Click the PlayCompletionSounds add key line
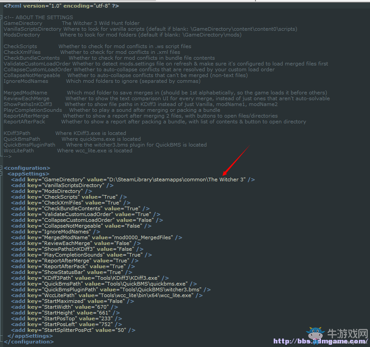370x347 pixels. click(82, 255)
